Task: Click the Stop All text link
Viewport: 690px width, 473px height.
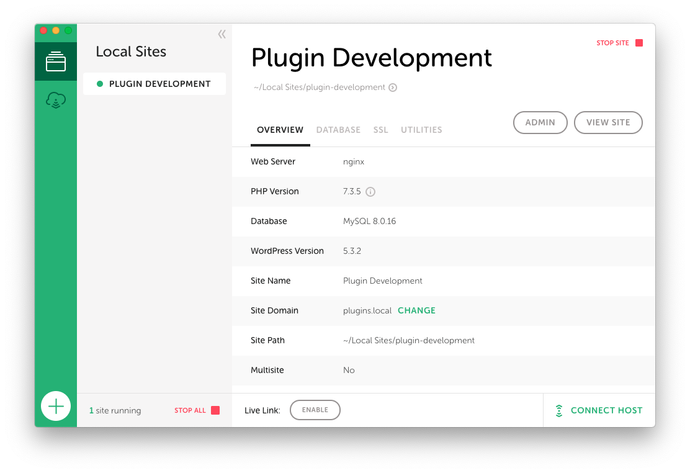Action: pos(190,410)
